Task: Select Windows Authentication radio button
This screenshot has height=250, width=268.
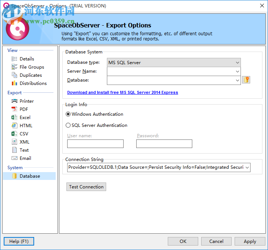Action: coord(68,114)
